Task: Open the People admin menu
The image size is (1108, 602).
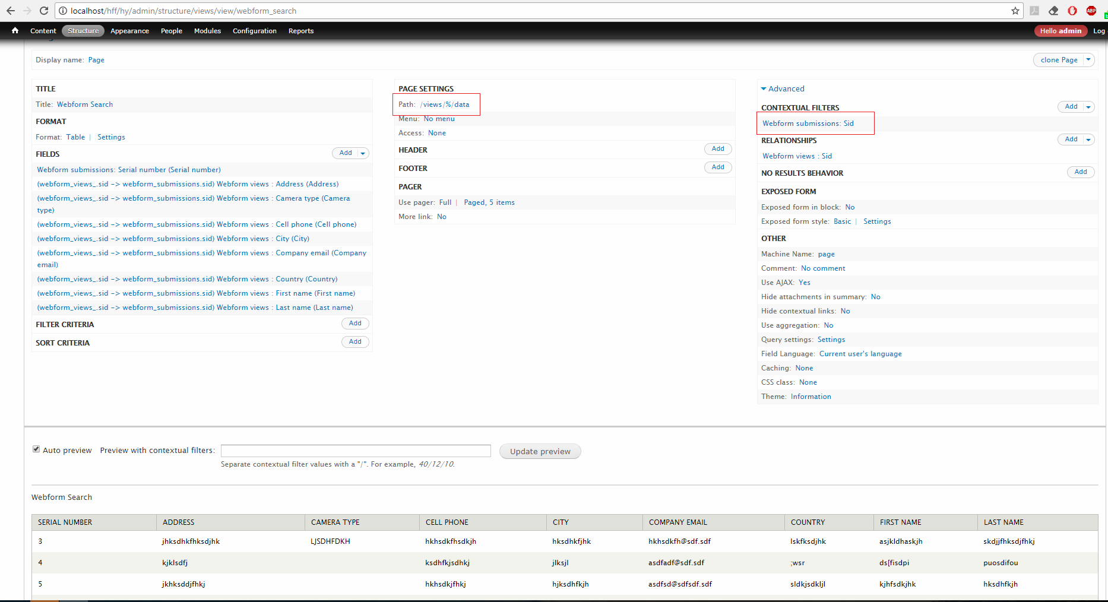Action: click(172, 31)
